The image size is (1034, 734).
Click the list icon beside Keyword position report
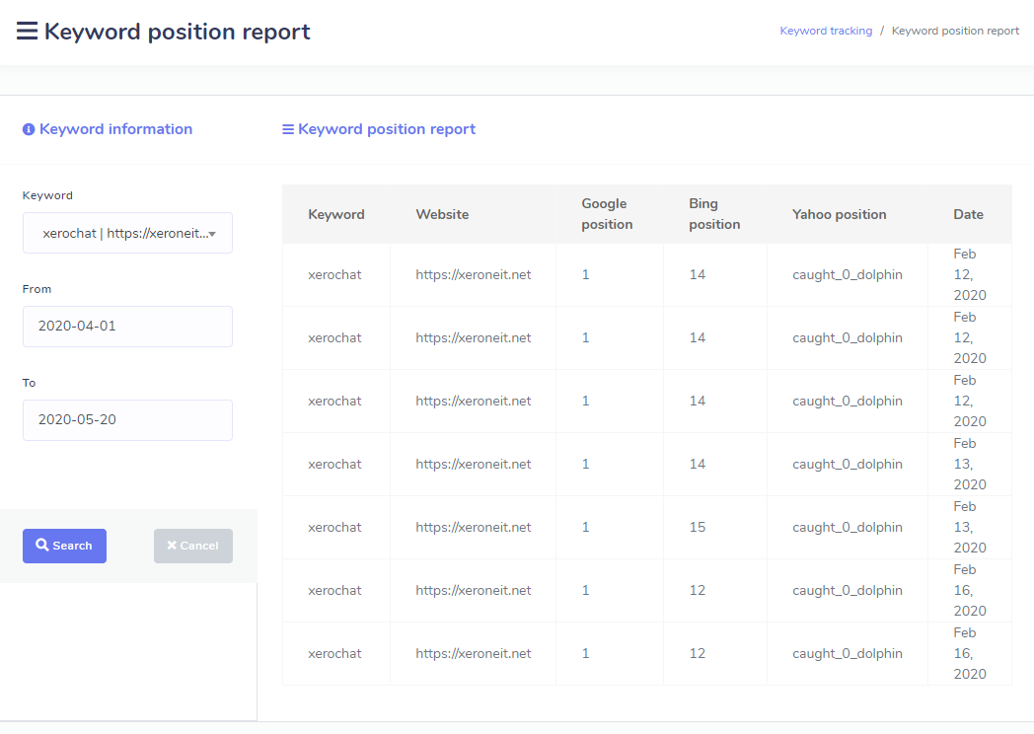pos(288,129)
